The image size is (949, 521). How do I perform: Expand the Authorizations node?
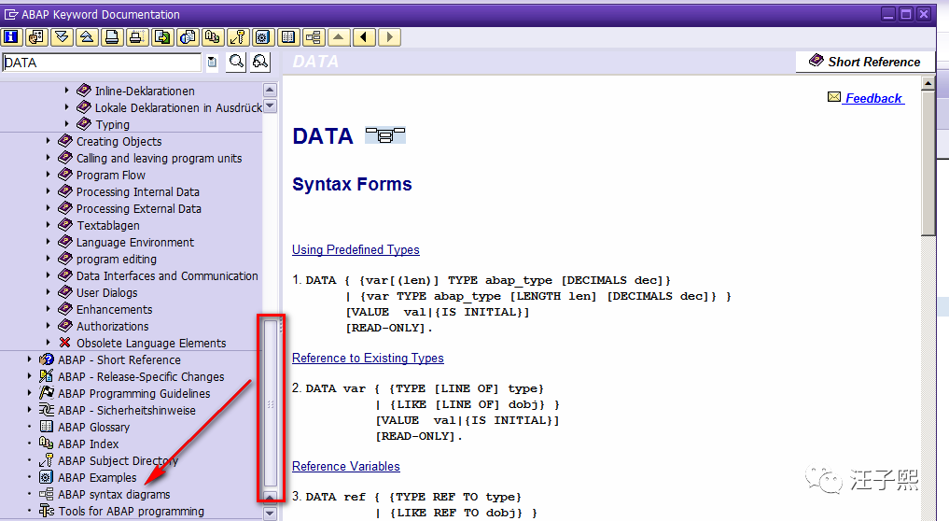tap(49, 326)
